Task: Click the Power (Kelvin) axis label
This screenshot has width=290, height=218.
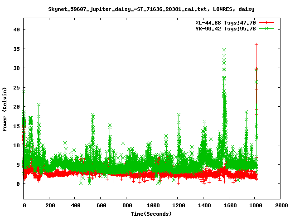Action: 5,109
